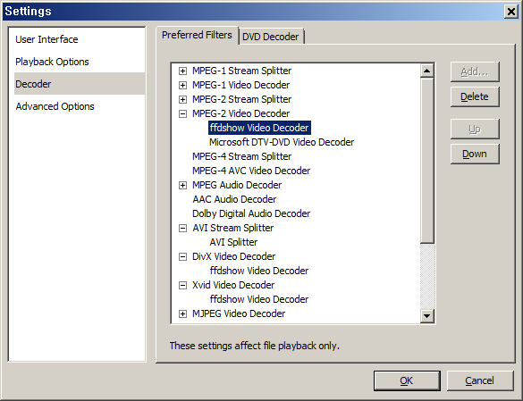
Task: Open the User Interface settings page
Action: coord(46,39)
